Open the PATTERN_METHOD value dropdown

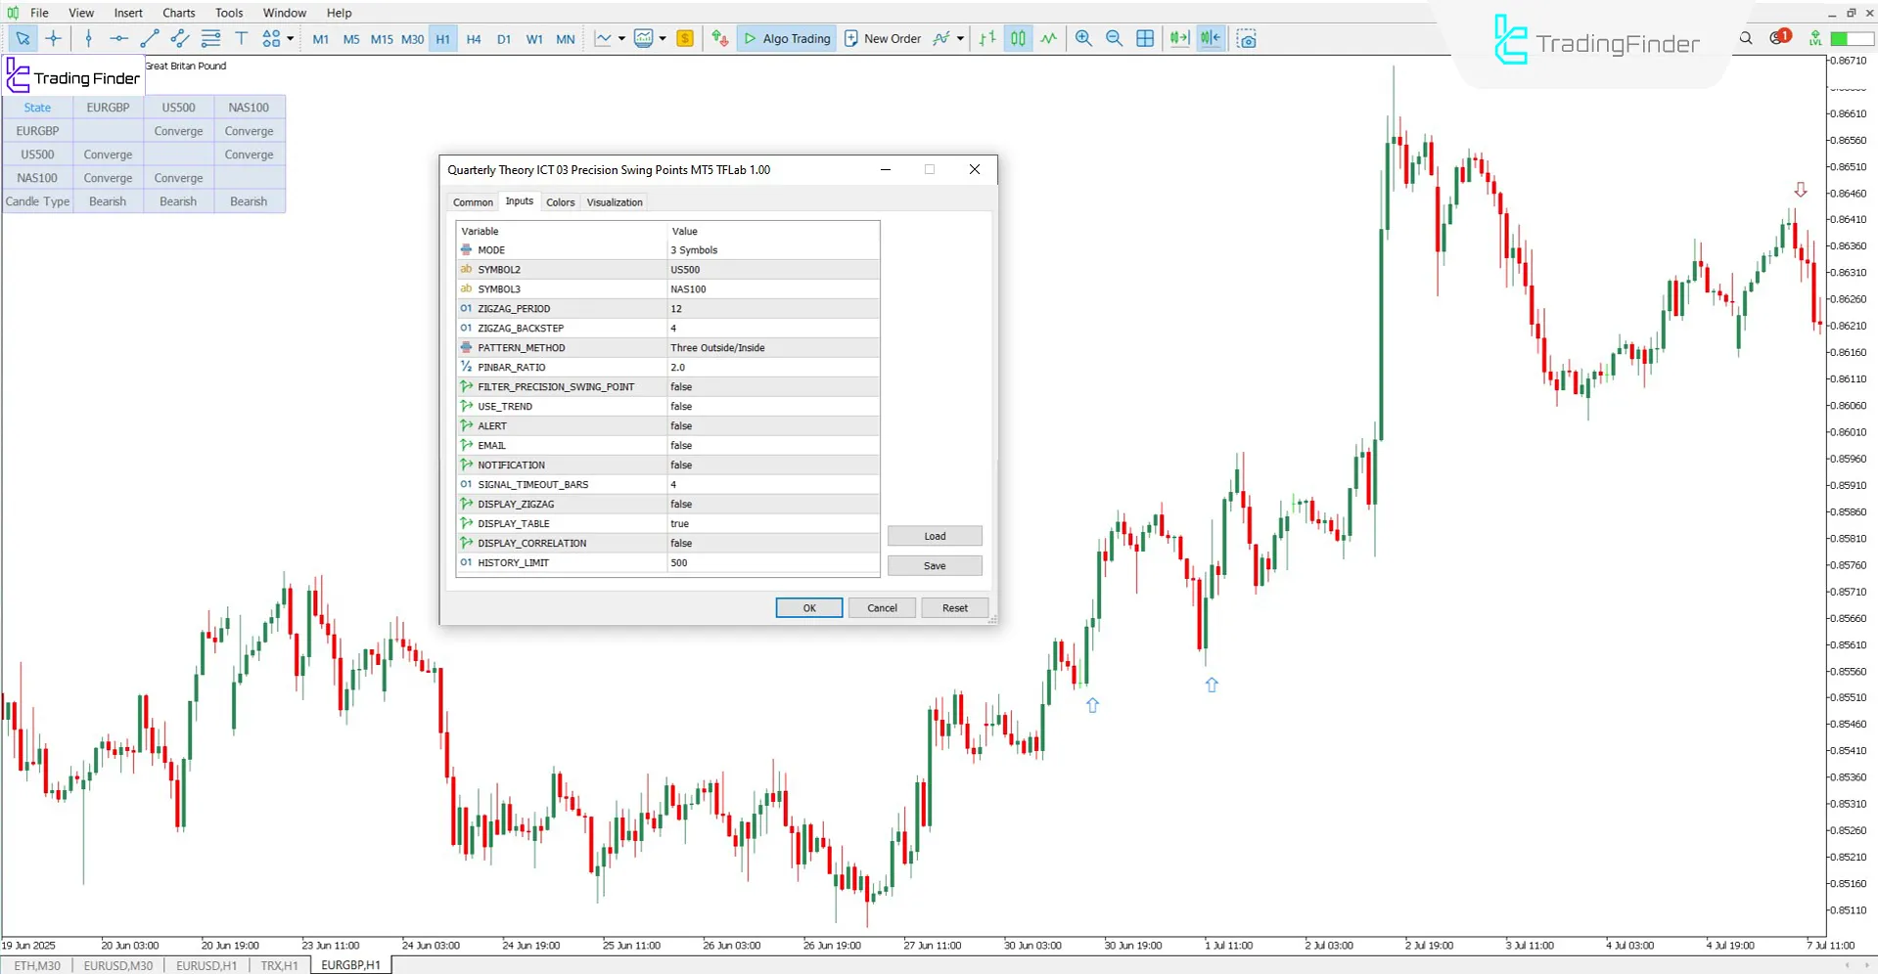coord(773,347)
